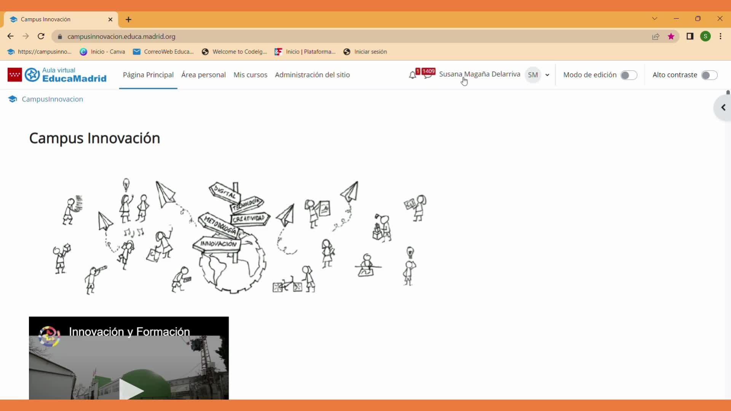Bookmark star icon in address bar
Screen dimensions: 731x411
click(671, 37)
